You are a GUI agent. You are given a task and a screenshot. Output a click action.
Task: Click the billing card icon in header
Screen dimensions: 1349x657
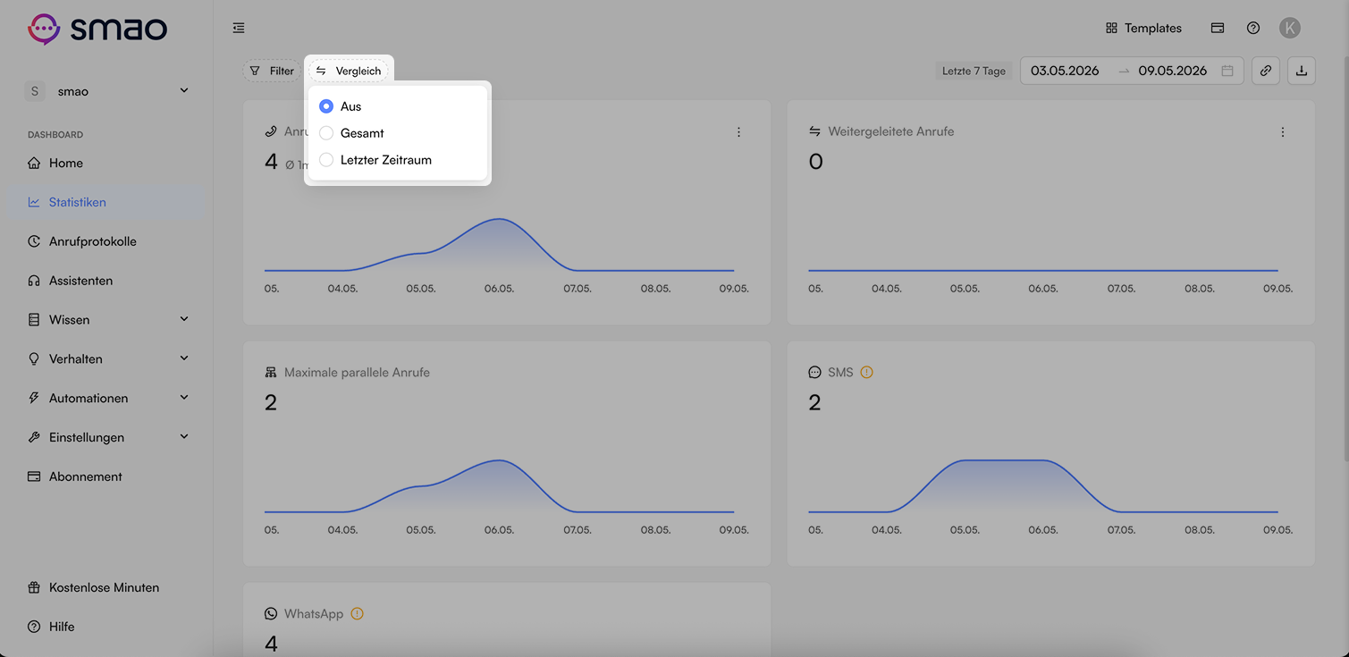[1218, 28]
